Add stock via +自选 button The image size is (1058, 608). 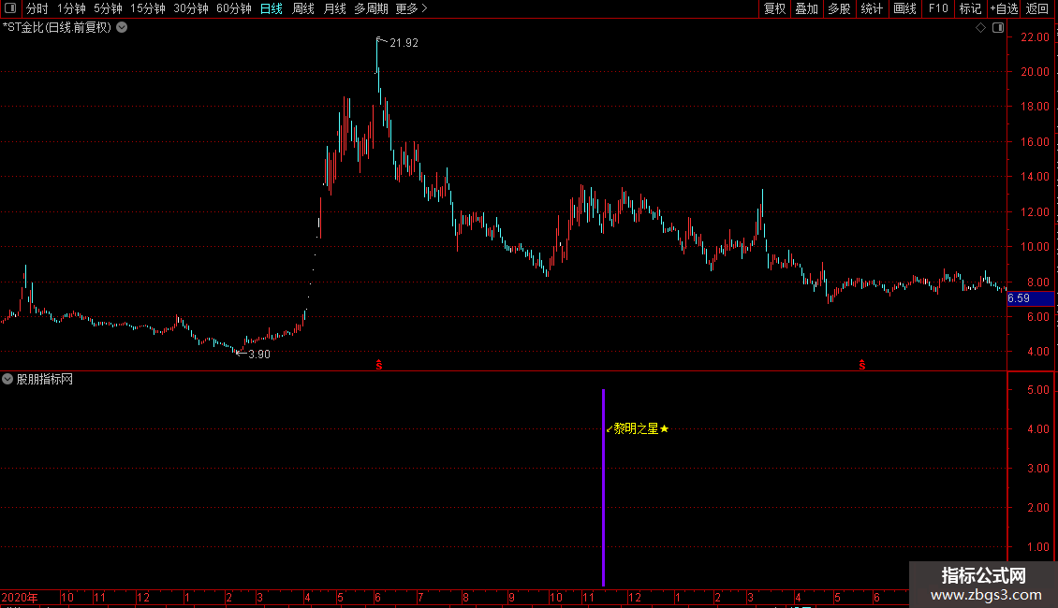coord(1004,8)
